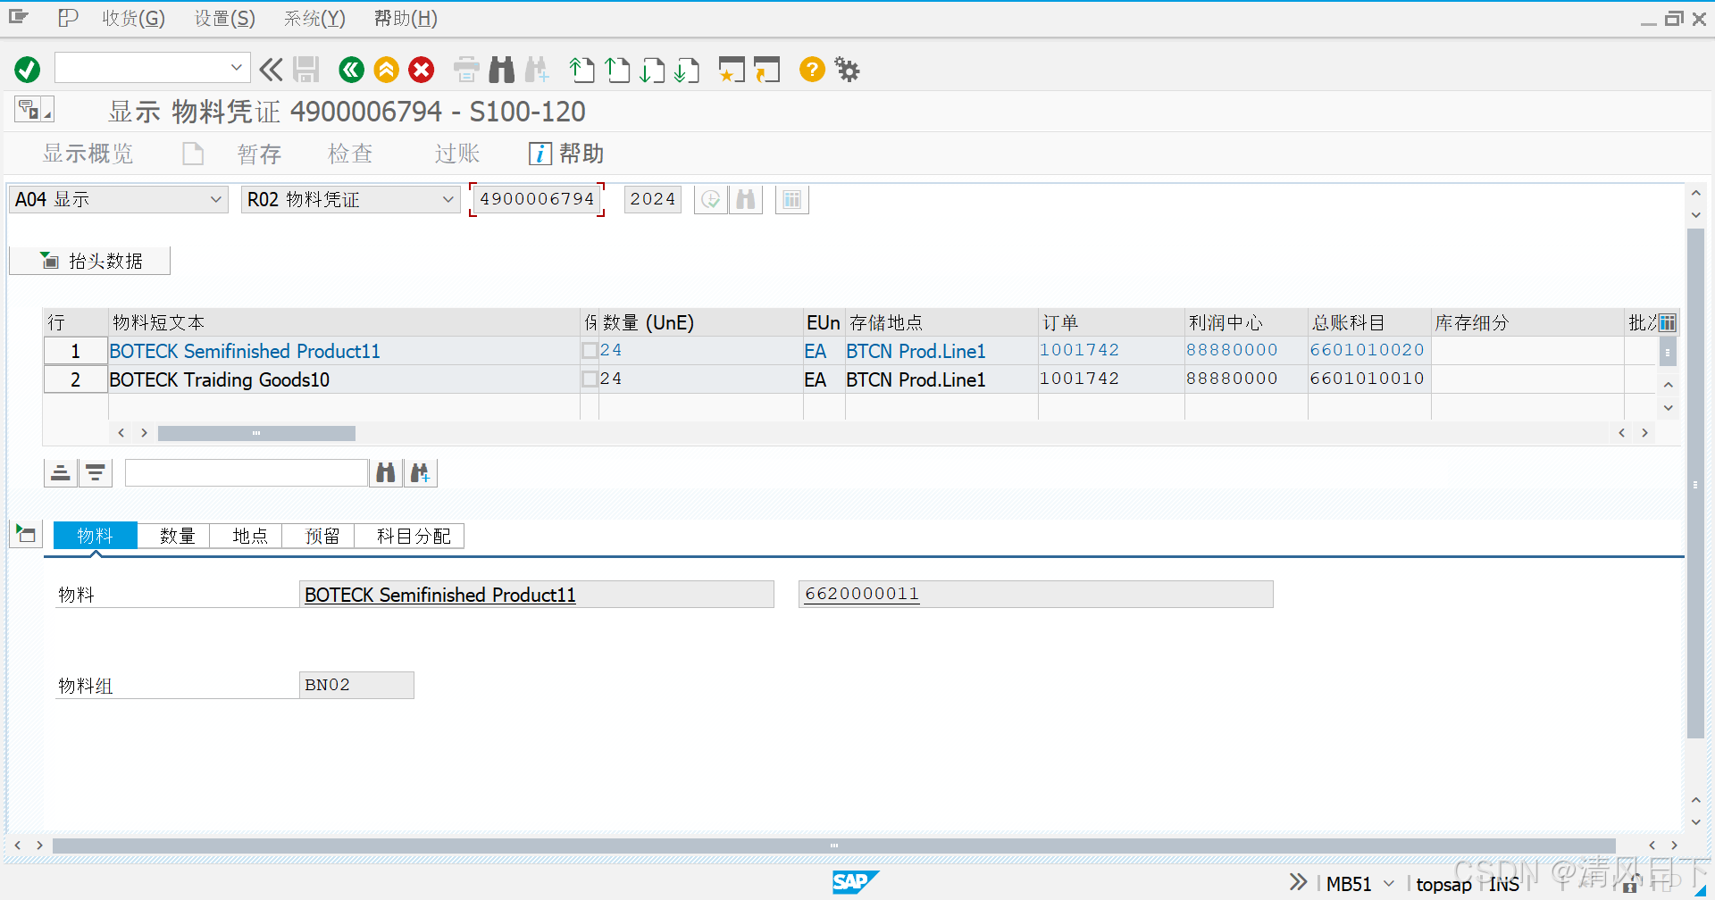This screenshot has height=900, width=1715.
Task: Open the 帮助(H) menu
Action: [406, 18]
